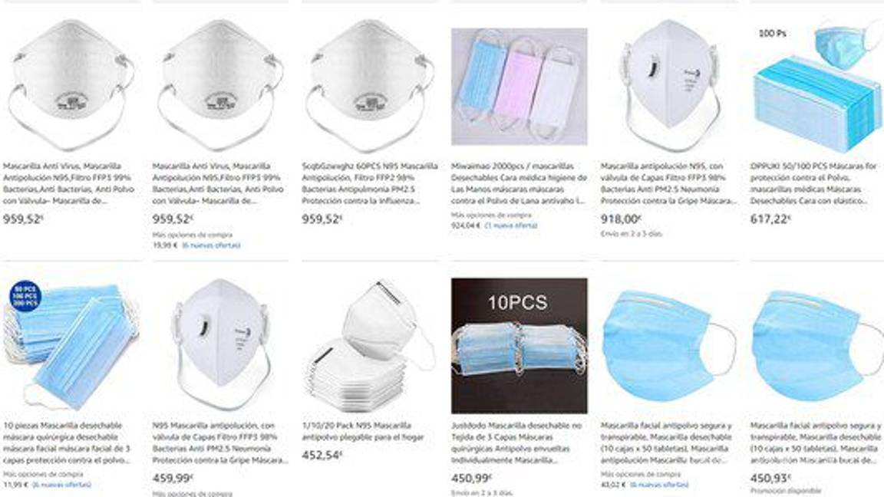884x497 pixels.
Task: Select the OPPUKI 100 Ps blue masks image
Action: click(817, 86)
